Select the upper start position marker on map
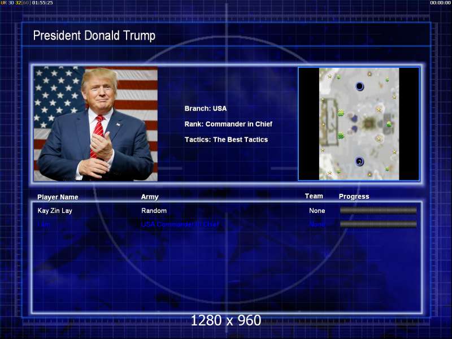Viewport: 452px width, 339px height. click(x=359, y=86)
